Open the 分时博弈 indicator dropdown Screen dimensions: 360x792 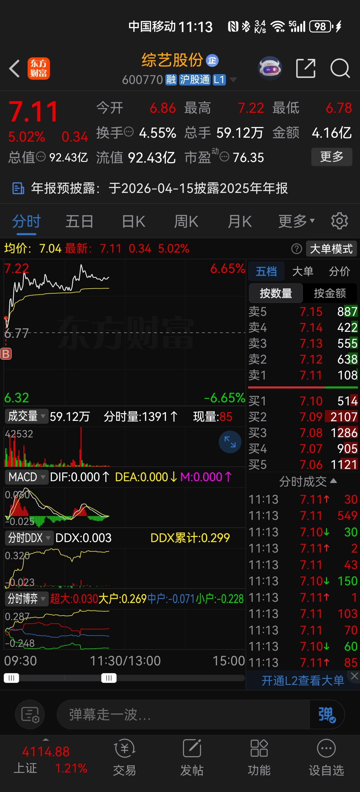click(27, 598)
